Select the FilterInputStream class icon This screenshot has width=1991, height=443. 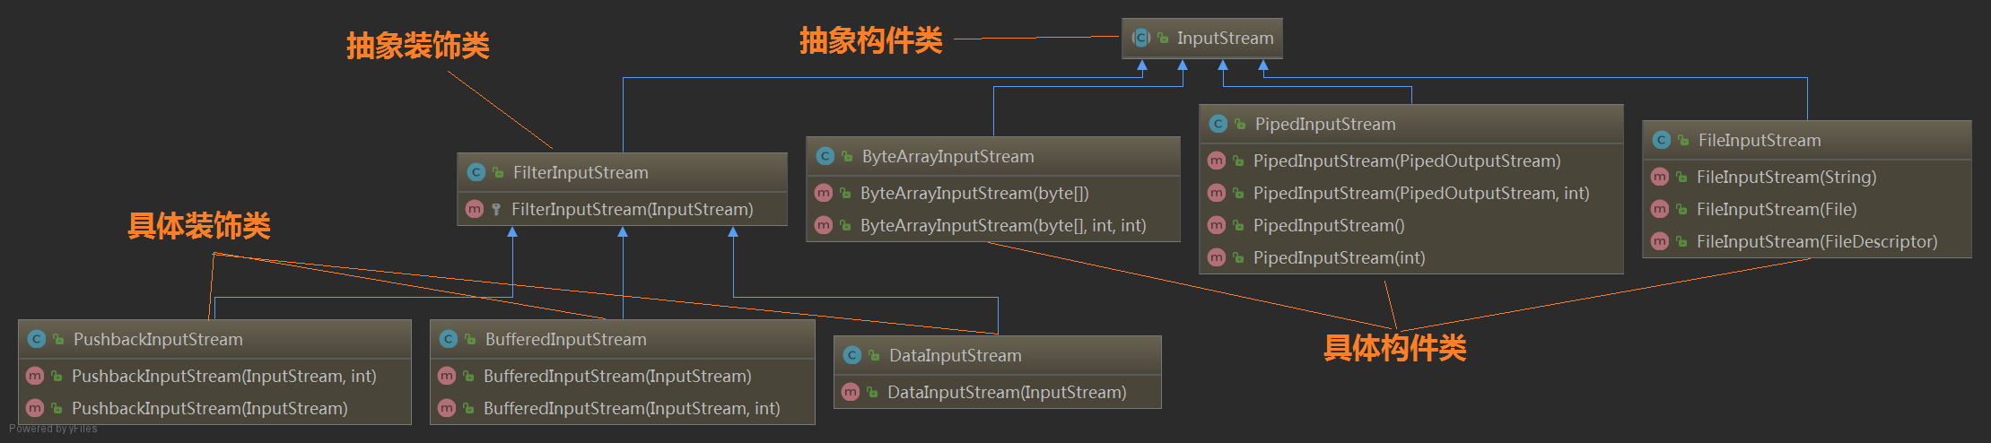tap(476, 172)
